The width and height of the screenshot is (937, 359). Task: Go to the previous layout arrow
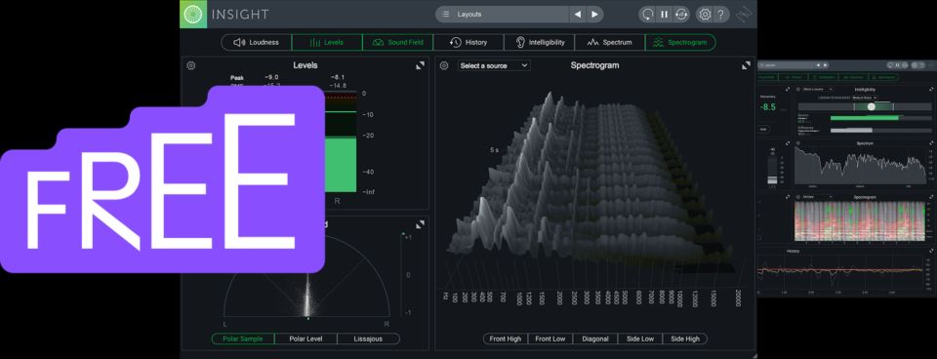coord(577,15)
